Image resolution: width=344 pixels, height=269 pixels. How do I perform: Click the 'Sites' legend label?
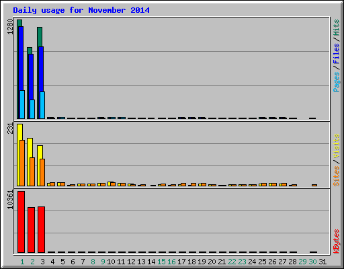click(336, 176)
